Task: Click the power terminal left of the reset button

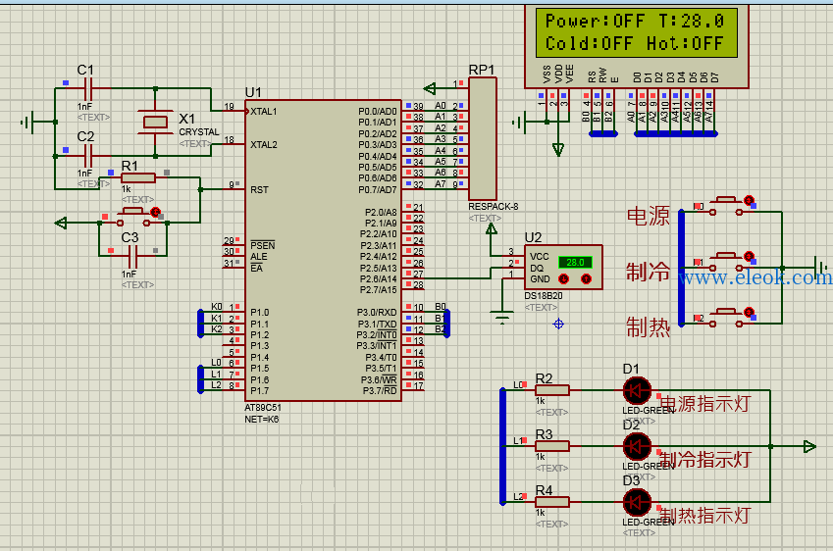Action: tap(61, 223)
